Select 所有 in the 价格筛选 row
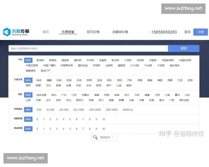 click(x=28, y=110)
